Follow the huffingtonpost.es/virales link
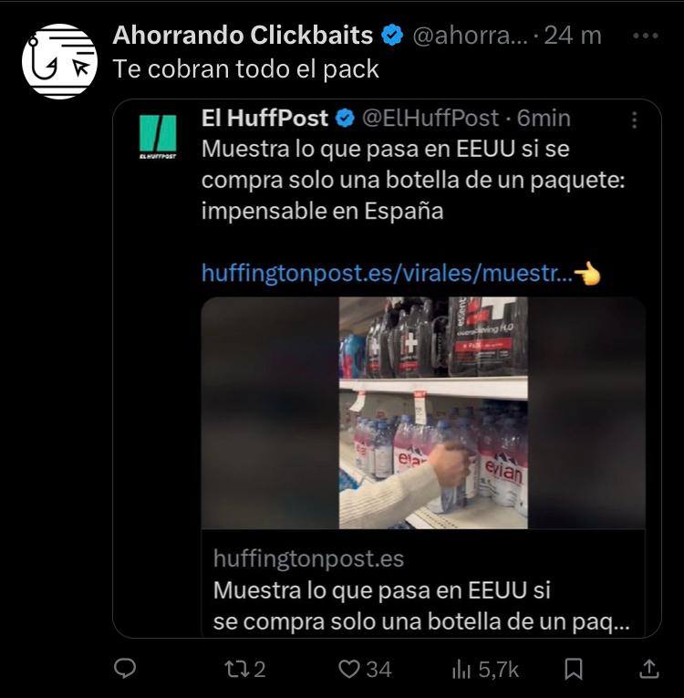Viewport: 684px width, 698px height. point(388,273)
